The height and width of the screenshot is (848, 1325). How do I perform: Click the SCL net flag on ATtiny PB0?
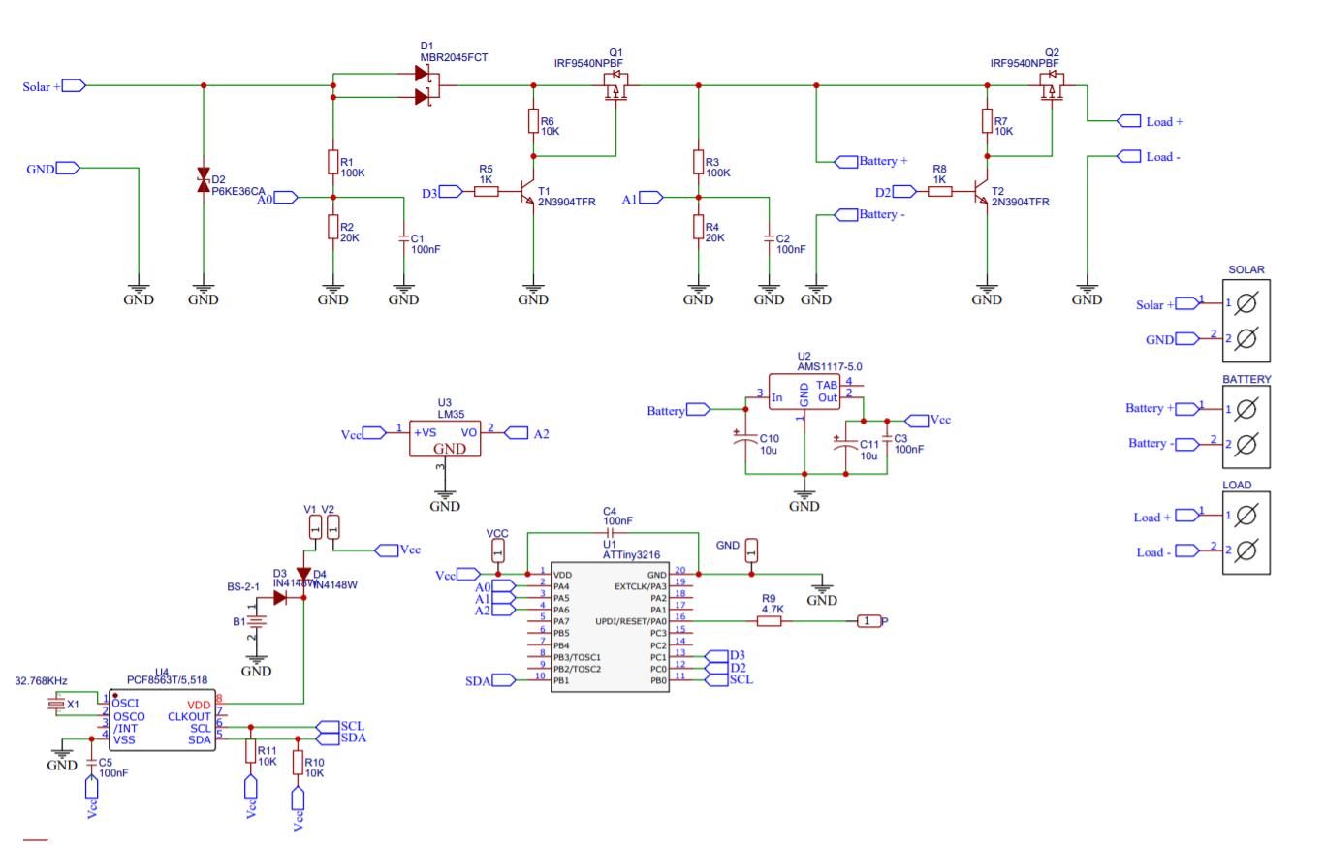coord(717,680)
